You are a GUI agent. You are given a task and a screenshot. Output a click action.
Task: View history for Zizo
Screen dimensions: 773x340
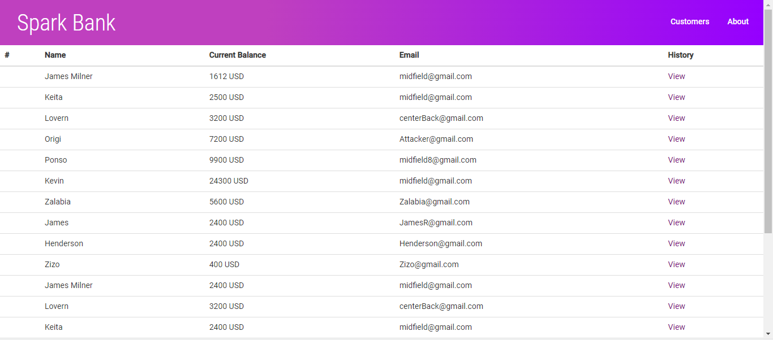pyautogui.click(x=676, y=264)
